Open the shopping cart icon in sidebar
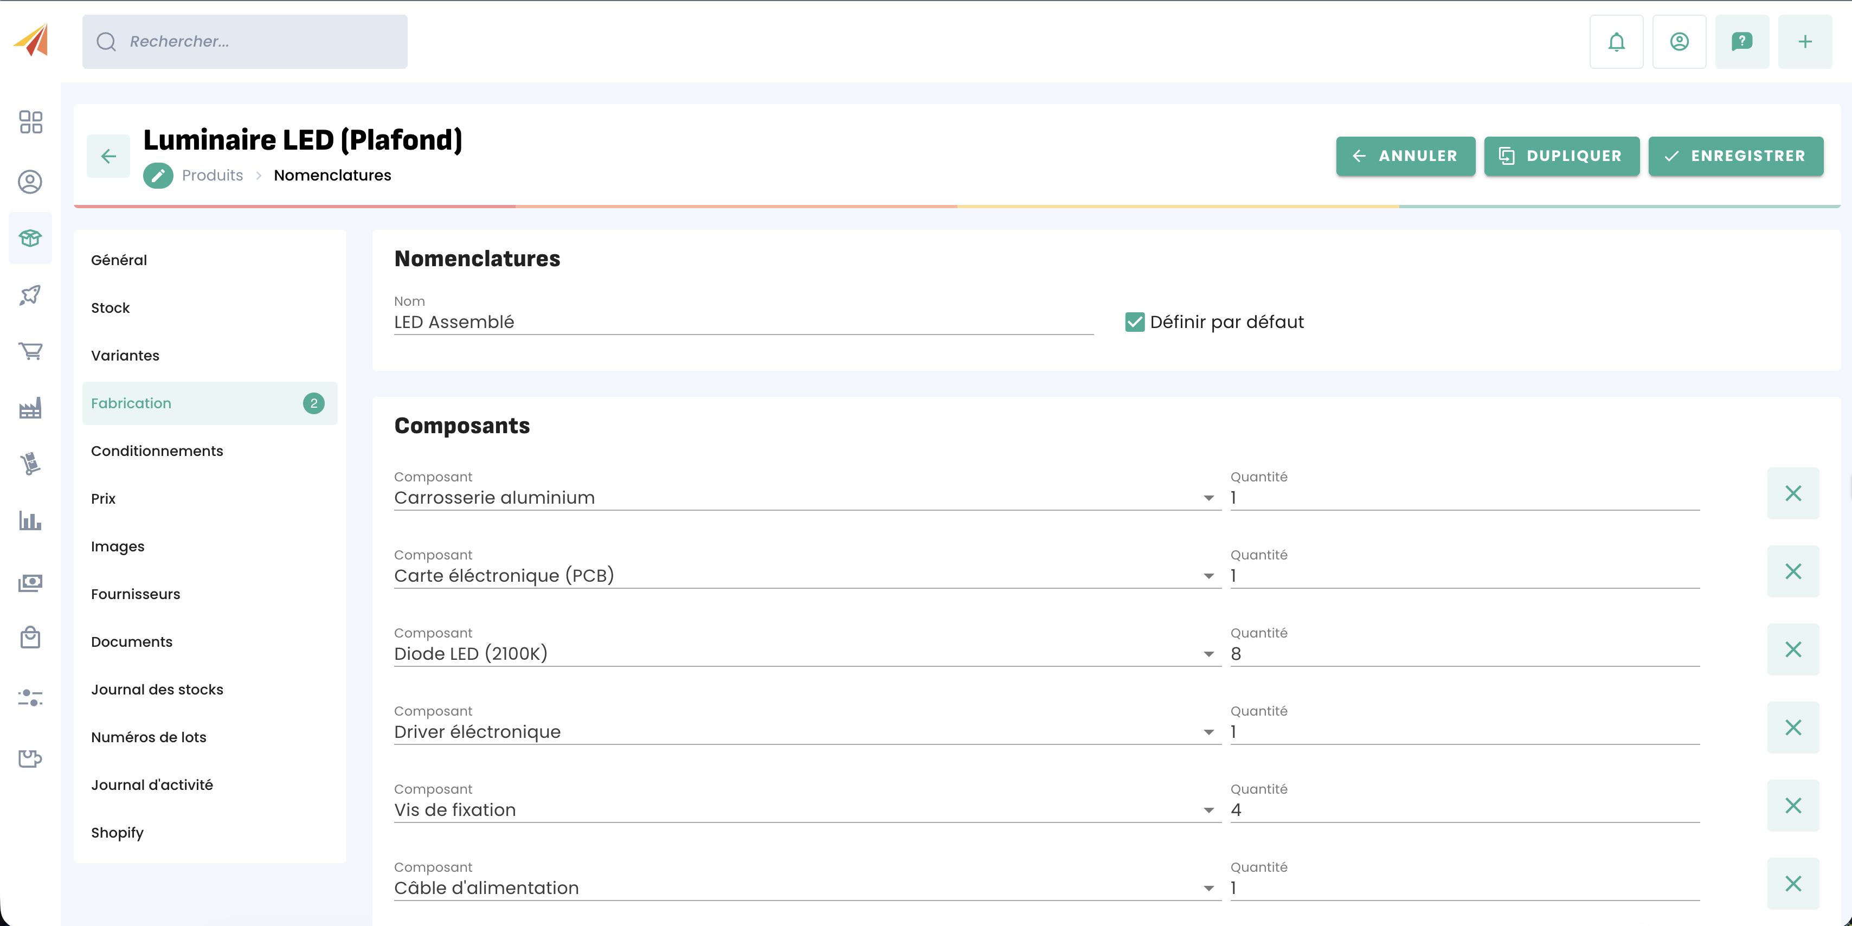This screenshot has width=1852, height=926. (30, 351)
